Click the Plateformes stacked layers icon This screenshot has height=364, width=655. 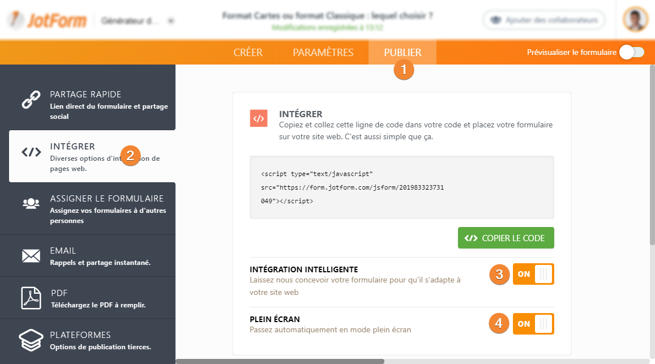[x=31, y=340]
